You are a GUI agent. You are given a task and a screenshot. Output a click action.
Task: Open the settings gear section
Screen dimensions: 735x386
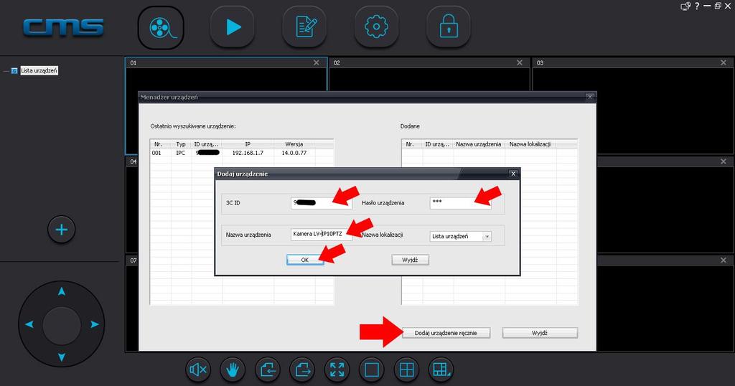pos(376,27)
